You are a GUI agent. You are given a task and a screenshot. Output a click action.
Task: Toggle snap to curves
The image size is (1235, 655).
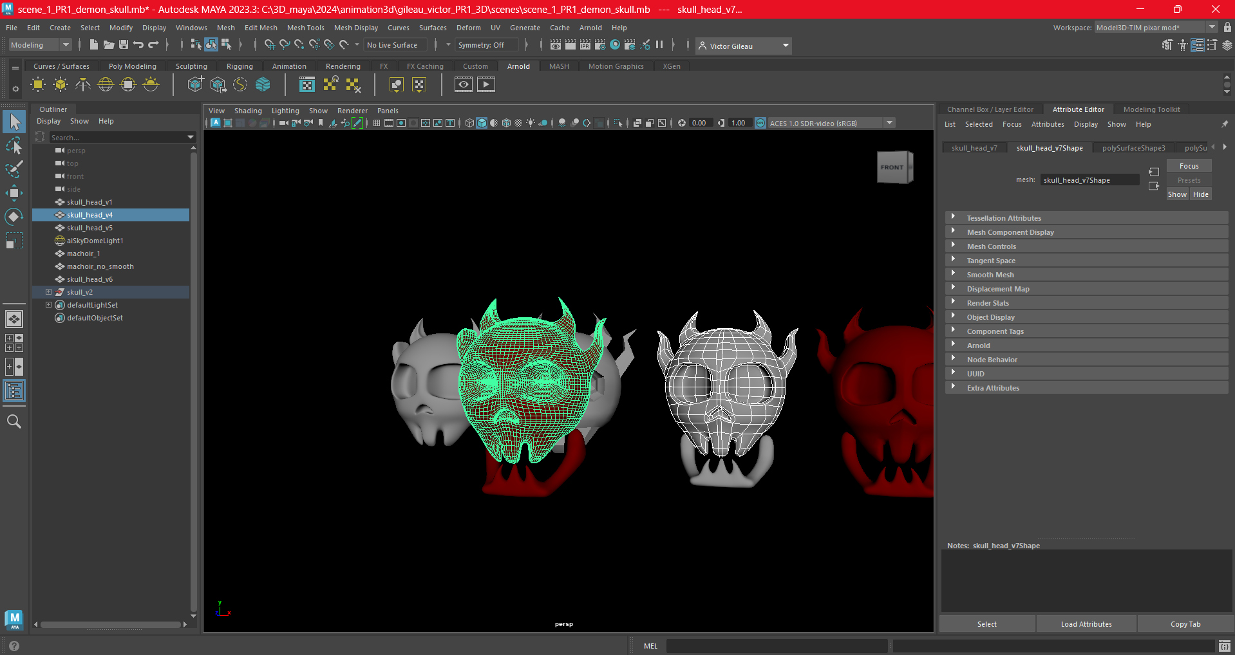point(285,44)
